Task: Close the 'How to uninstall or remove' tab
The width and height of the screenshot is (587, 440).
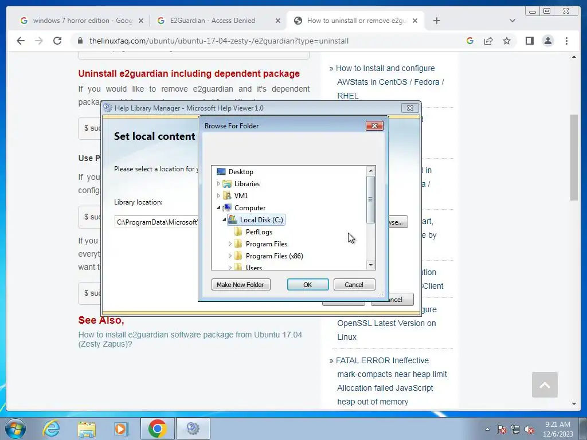Action: click(415, 21)
